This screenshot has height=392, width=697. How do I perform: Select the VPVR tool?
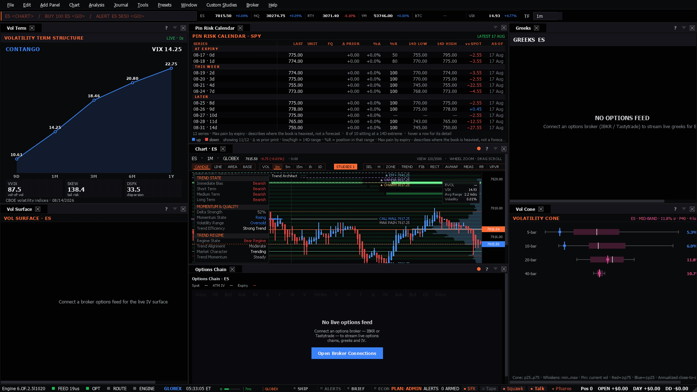494,167
